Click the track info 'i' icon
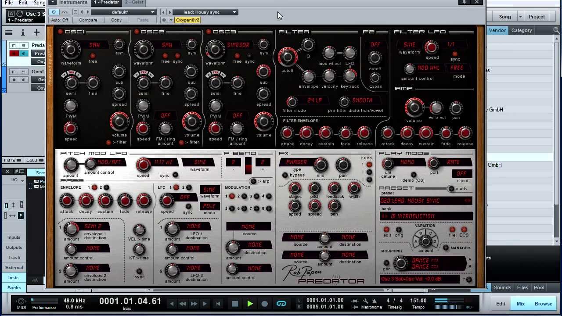 pos(22,32)
